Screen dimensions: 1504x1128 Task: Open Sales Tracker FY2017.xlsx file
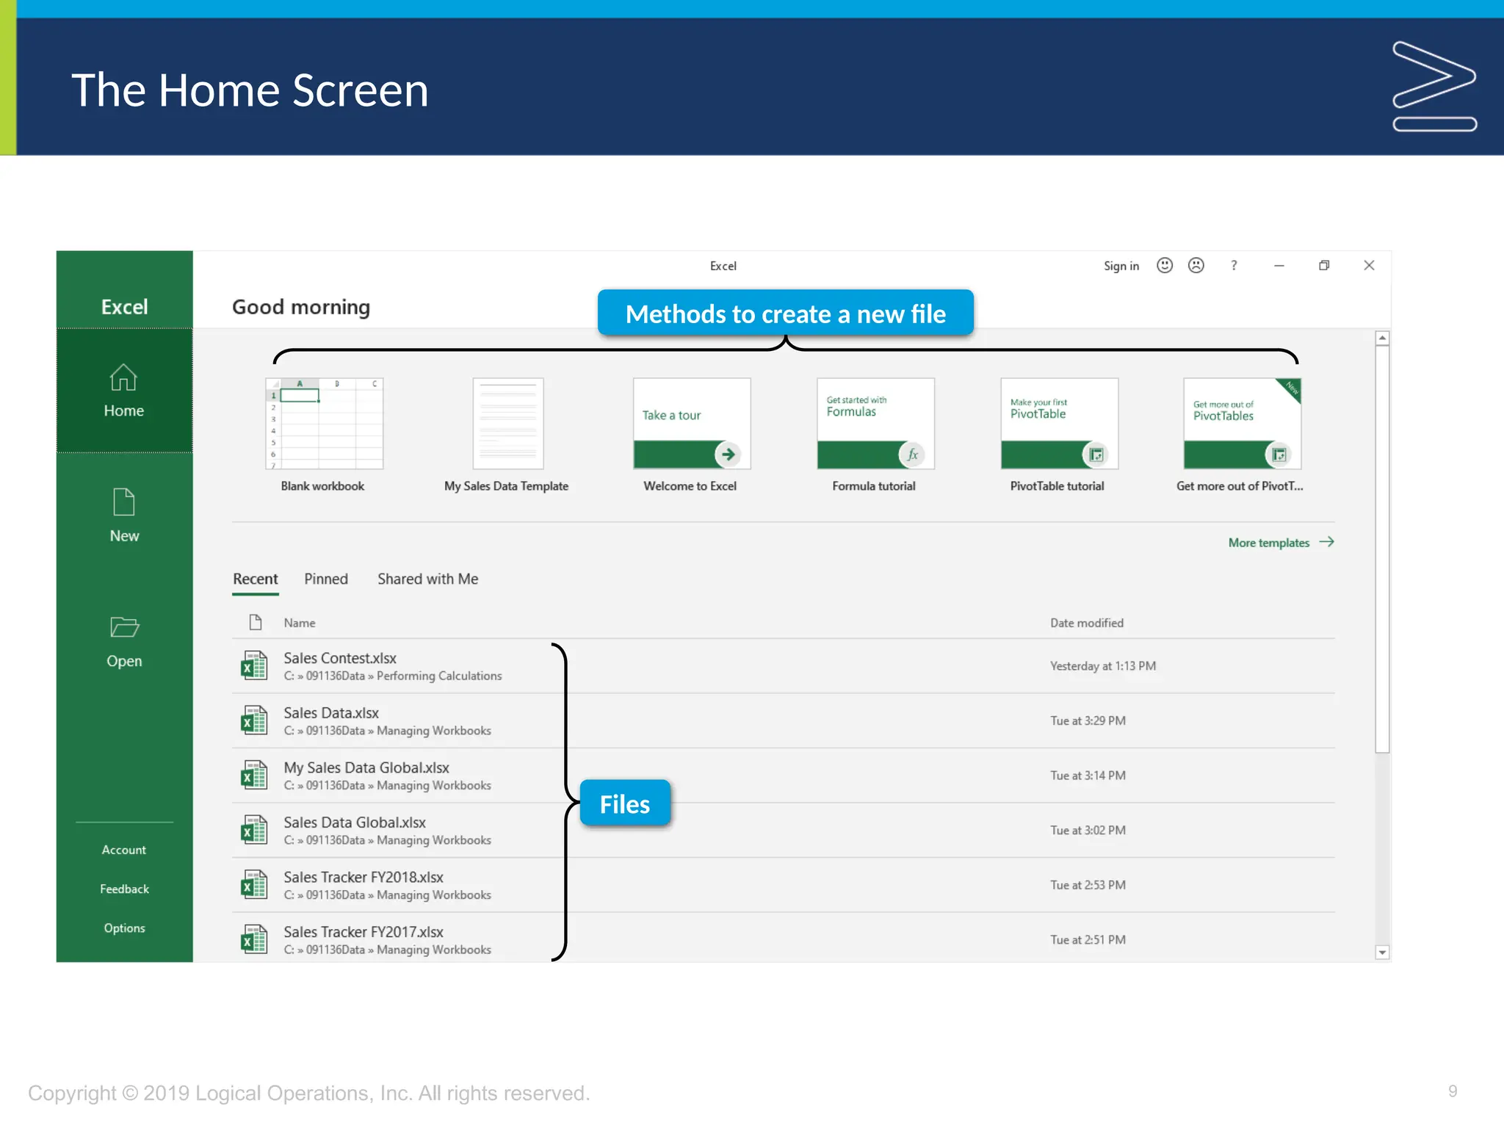(784, 939)
